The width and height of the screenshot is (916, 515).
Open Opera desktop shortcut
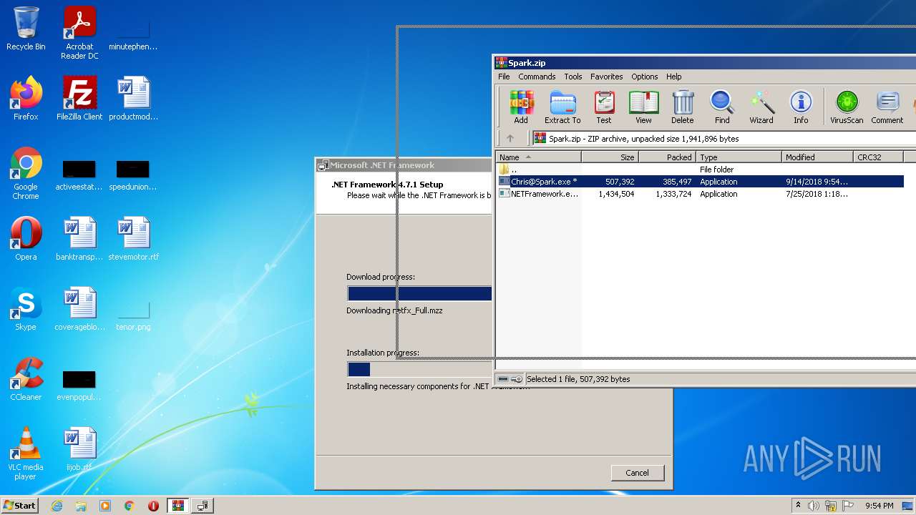26,239
